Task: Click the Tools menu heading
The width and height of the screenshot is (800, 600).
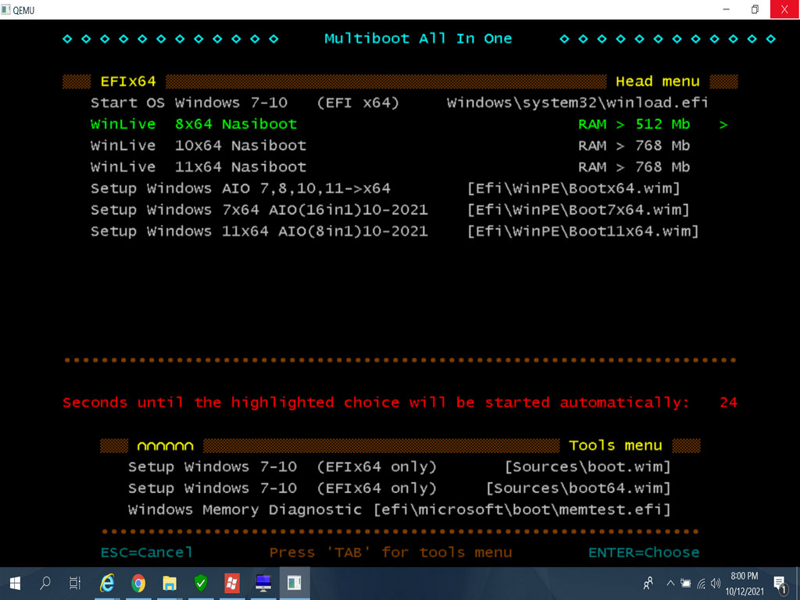Action: pyautogui.click(x=616, y=446)
